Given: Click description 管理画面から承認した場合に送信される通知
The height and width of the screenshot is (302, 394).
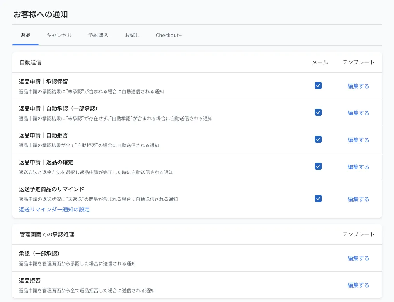Looking at the screenshot, I should click(x=77, y=264).
